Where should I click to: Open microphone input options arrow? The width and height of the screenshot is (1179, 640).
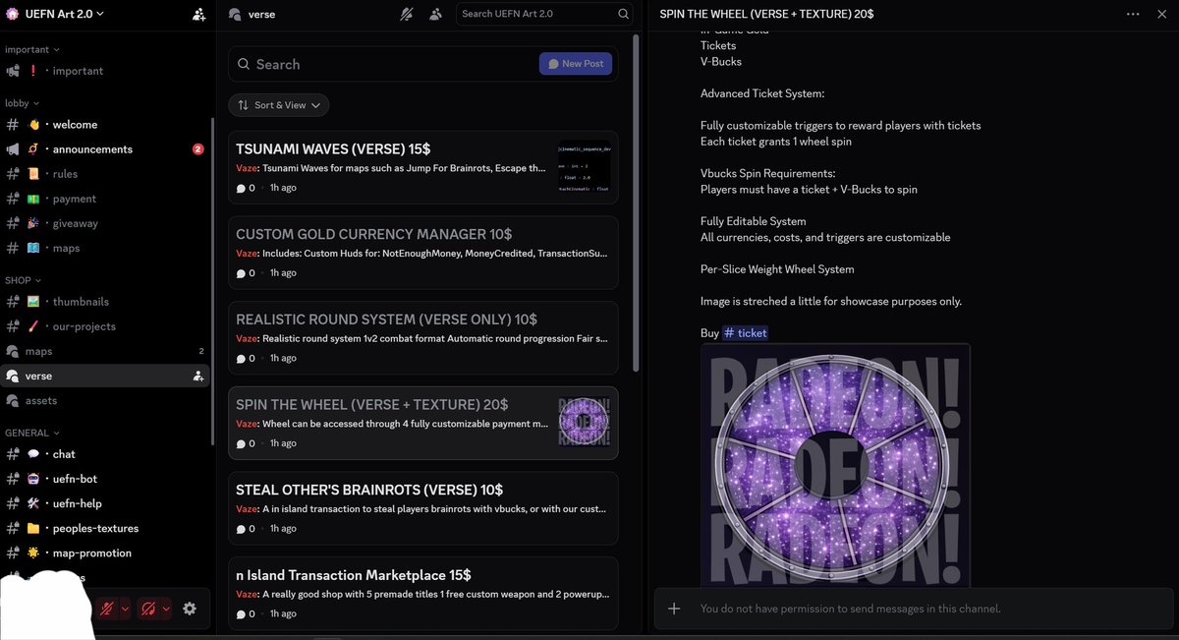[125, 609]
